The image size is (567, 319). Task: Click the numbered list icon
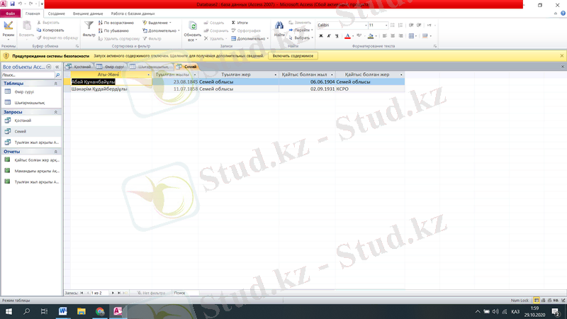coord(400,26)
